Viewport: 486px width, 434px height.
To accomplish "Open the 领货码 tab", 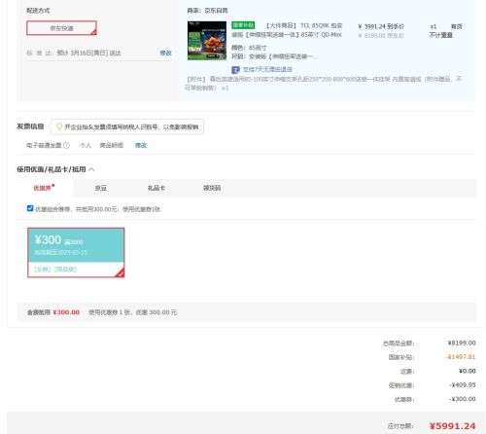I will coord(212,188).
